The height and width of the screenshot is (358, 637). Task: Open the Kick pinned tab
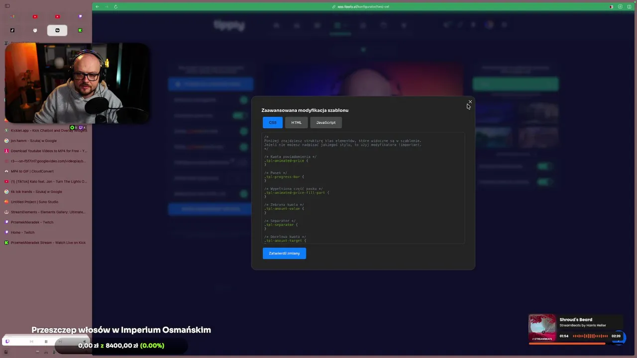(80, 30)
